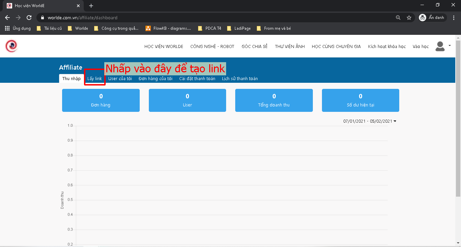Bookmark this page with star icon
The image size is (461, 247).
click(409, 18)
